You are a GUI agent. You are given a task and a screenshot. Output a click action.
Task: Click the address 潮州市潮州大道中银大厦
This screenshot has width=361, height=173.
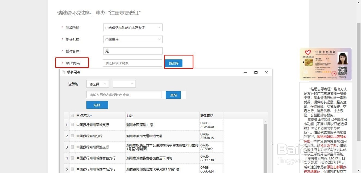click(144, 136)
